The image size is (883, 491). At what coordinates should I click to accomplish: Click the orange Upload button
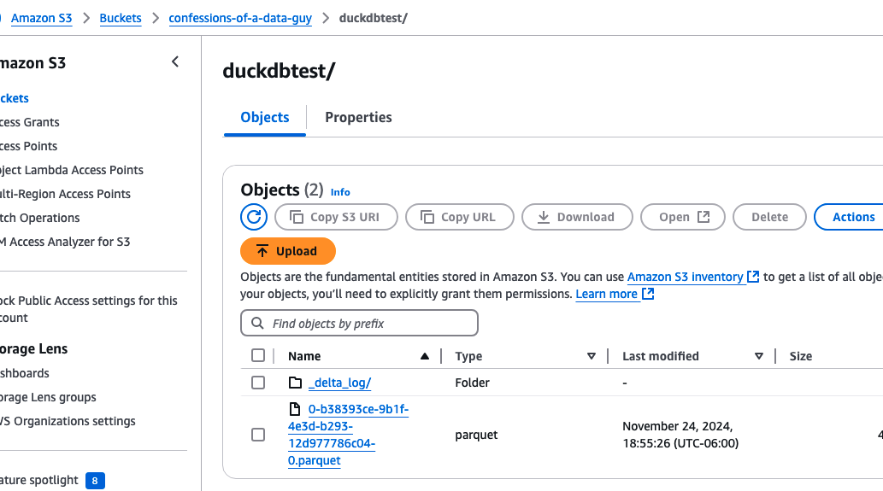pyautogui.click(x=288, y=251)
